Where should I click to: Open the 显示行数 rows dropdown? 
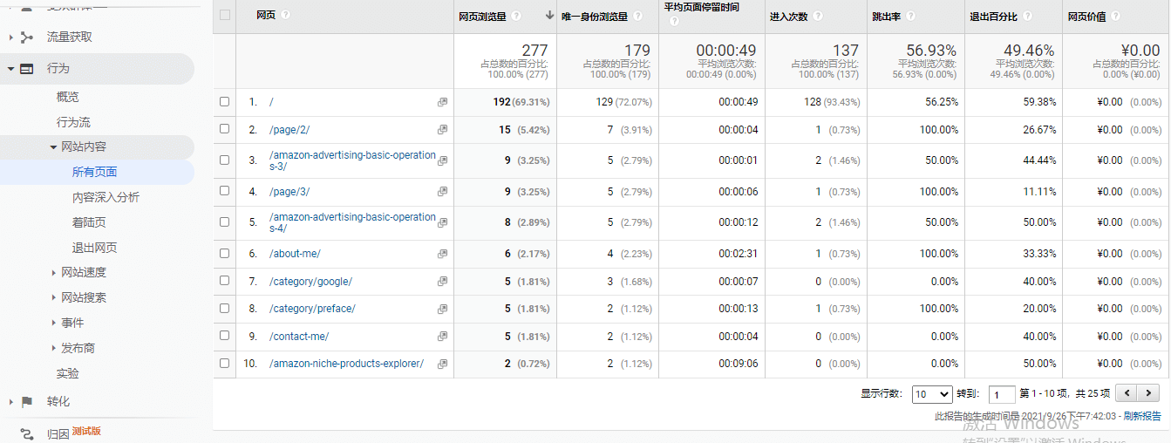coord(932,394)
